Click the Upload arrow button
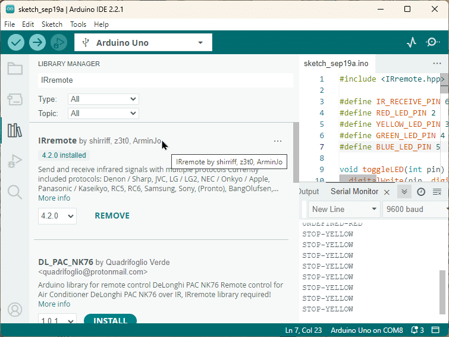 pyautogui.click(x=37, y=42)
